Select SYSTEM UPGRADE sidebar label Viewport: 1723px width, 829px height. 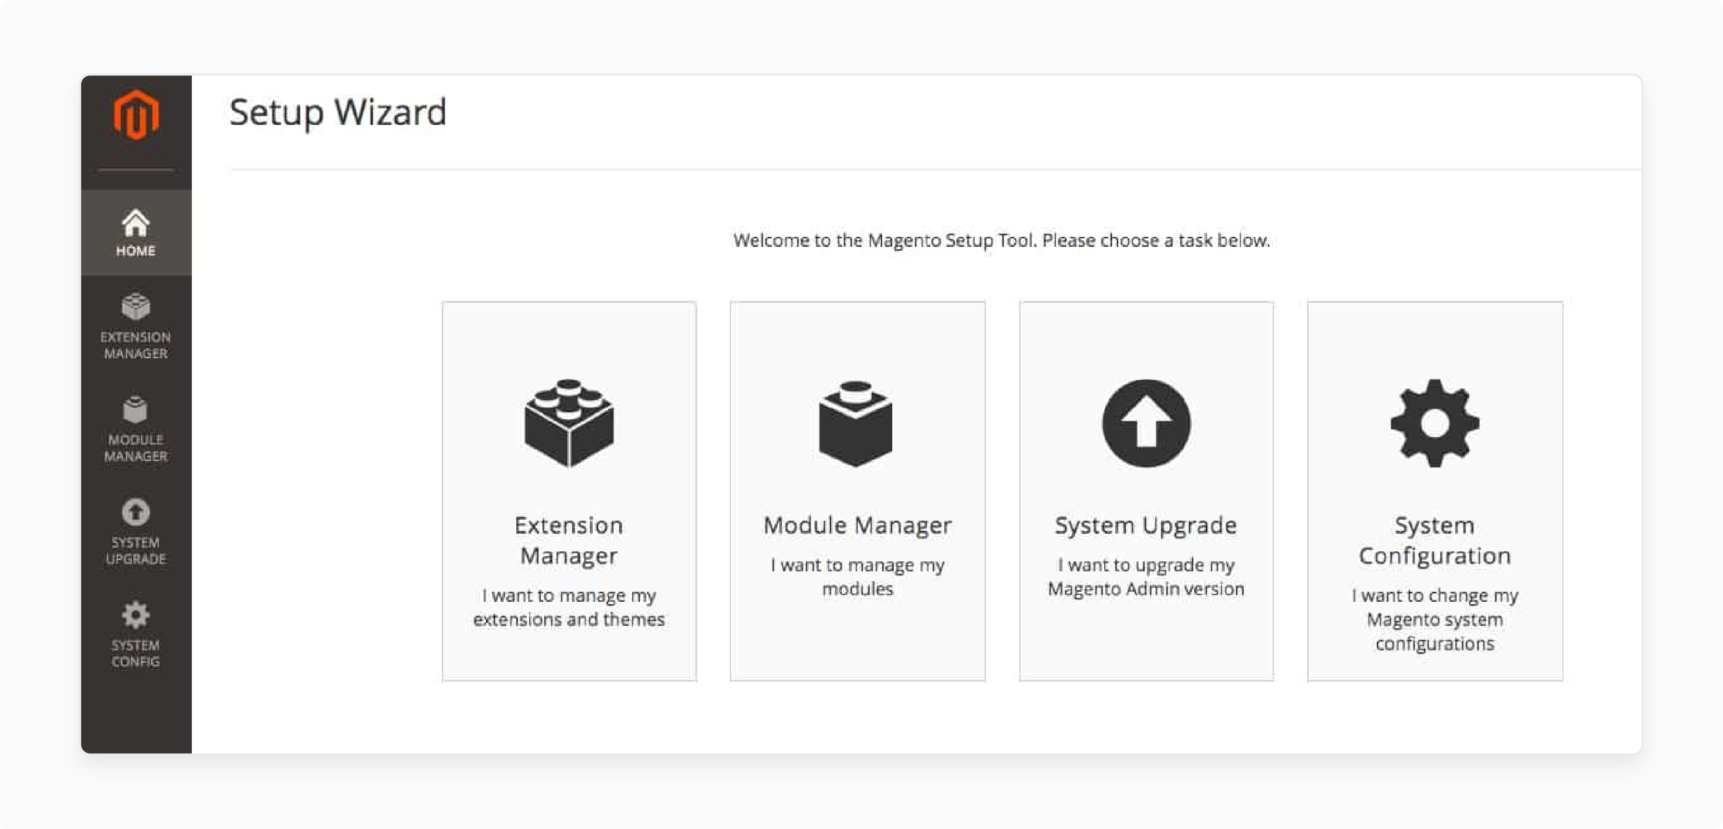pos(136,550)
